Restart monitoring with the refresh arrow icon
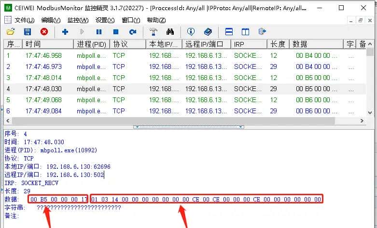 132,32
